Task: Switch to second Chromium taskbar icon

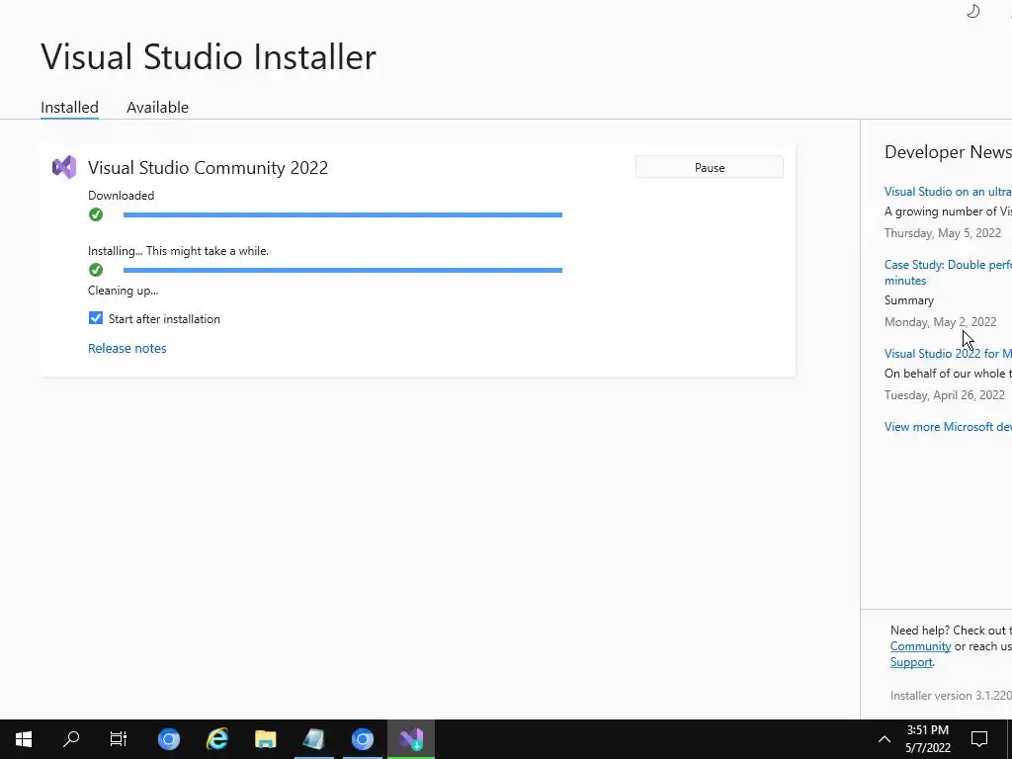Action: click(x=362, y=739)
